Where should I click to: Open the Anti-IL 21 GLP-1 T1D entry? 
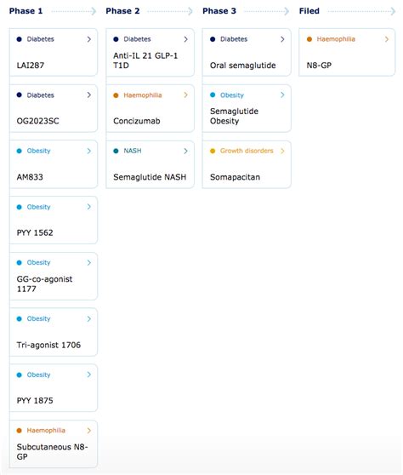[150, 53]
